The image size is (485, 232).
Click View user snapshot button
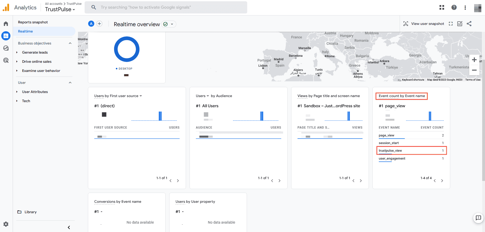[424, 24]
